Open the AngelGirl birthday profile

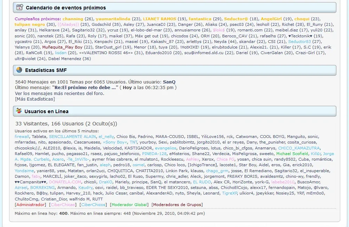271,19
